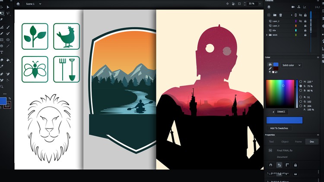Select the Asset Warp pin tool
The width and height of the screenshot is (324, 182).
pyautogui.click(x=2, y=19)
